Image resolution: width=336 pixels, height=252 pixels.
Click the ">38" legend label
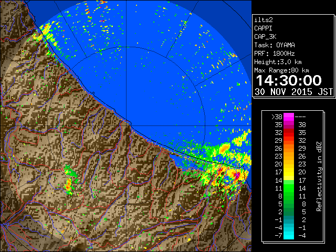pos(277,117)
